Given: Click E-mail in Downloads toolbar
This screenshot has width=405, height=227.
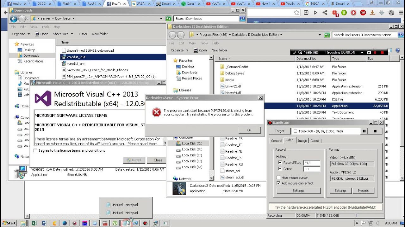Looking at the screenshot, I should pos(83,34).
